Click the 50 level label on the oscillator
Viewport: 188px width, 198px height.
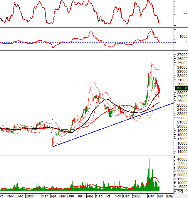(185, 12)
